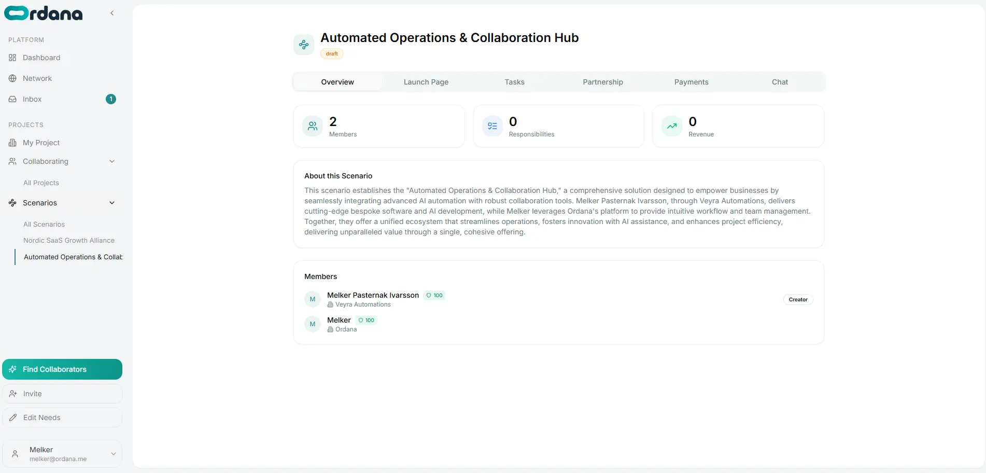
Task: Click the draft status badge
Action: pos(332,53)
